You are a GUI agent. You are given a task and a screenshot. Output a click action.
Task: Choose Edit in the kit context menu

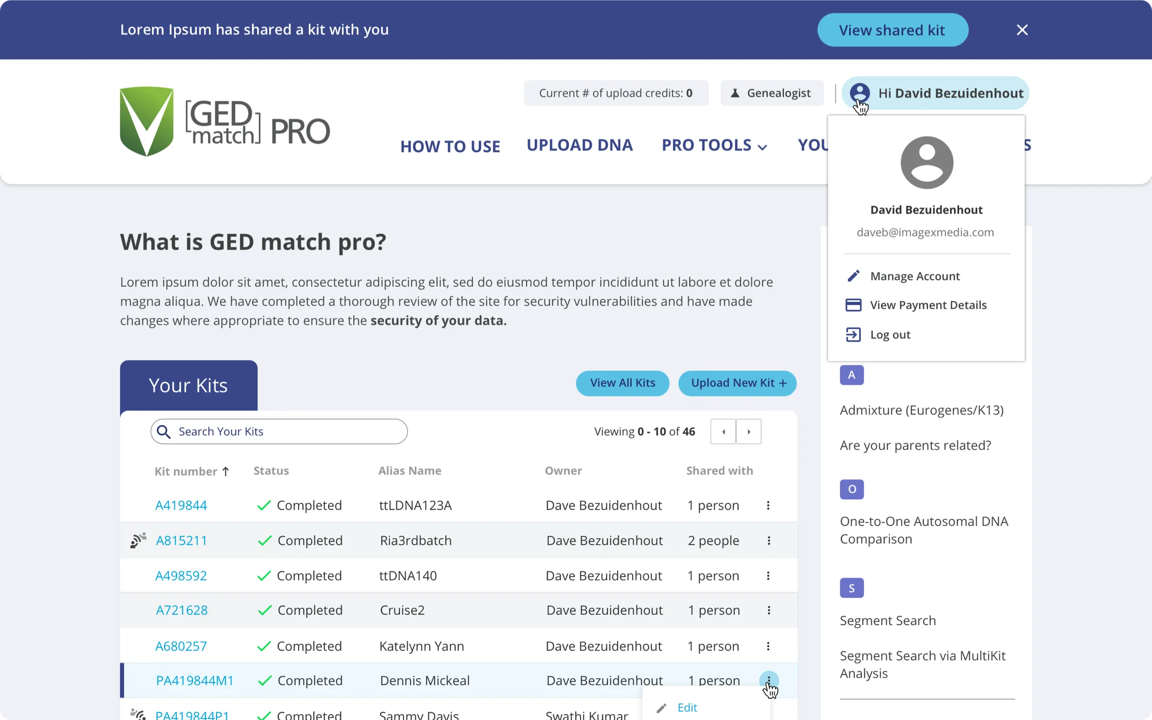[687, 708]
